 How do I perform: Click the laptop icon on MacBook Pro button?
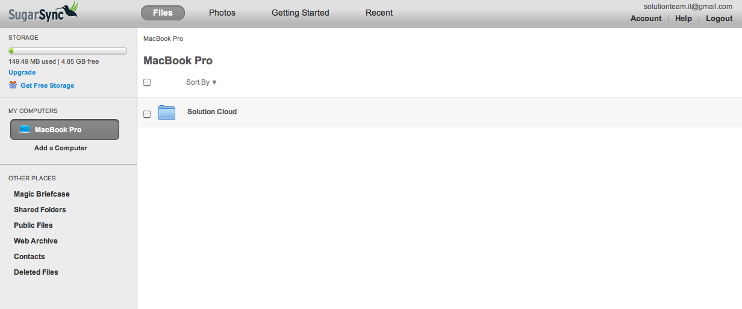[25, 129]
